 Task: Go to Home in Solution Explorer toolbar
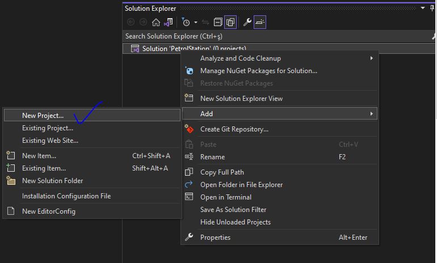(x=156, y=22)
